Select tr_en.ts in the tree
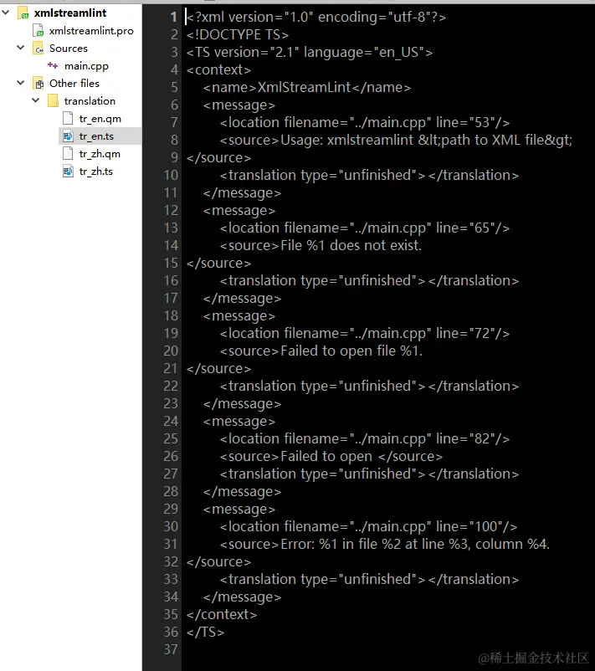595x671 pixels. pos(96,136)
